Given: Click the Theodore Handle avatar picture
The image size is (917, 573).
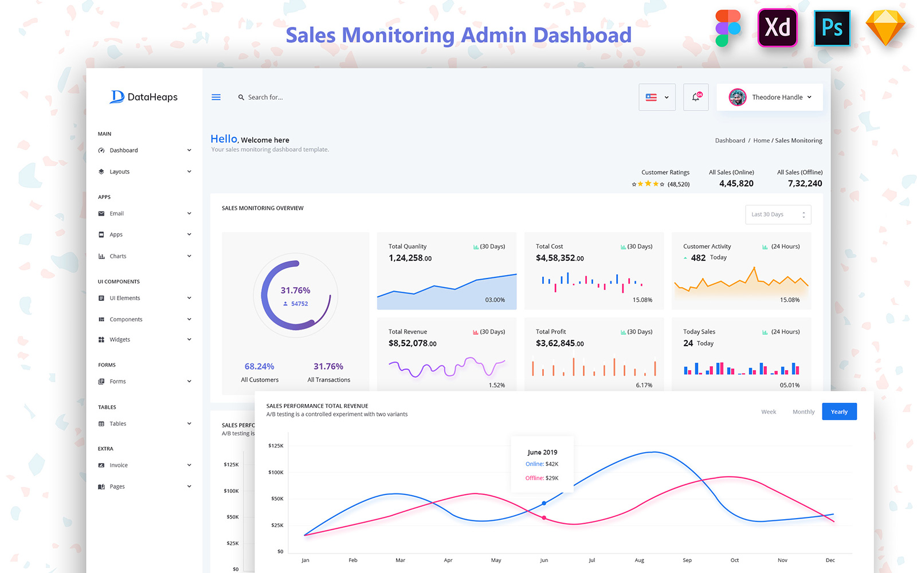Looking at the screenshot, I should (737, 97).
